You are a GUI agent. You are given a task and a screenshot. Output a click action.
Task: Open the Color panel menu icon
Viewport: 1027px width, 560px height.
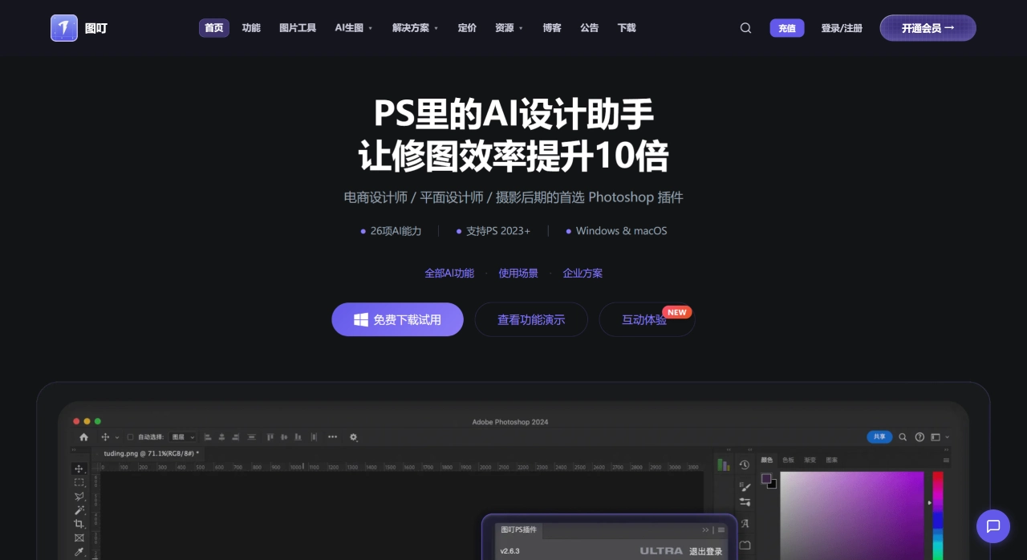point(946,461)
